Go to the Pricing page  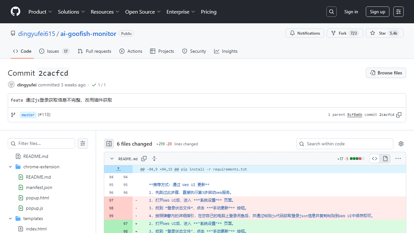pos(209,12)
